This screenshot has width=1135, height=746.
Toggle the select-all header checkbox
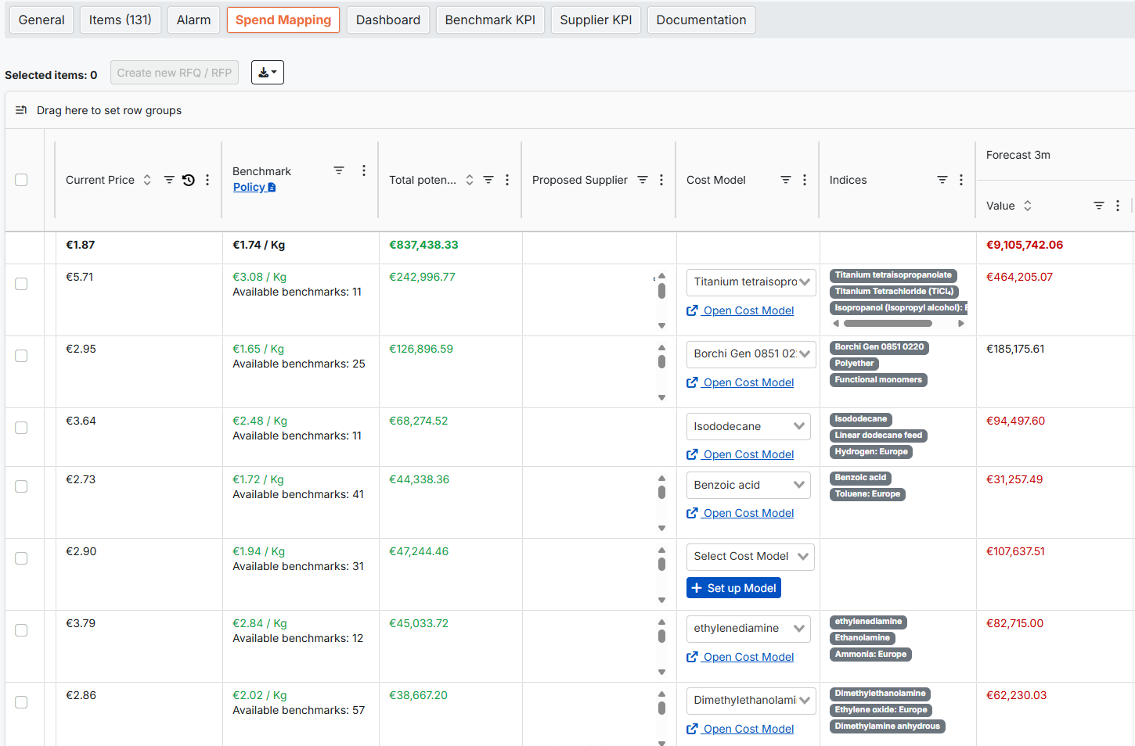pyautogui.click(x=21, y=180)
